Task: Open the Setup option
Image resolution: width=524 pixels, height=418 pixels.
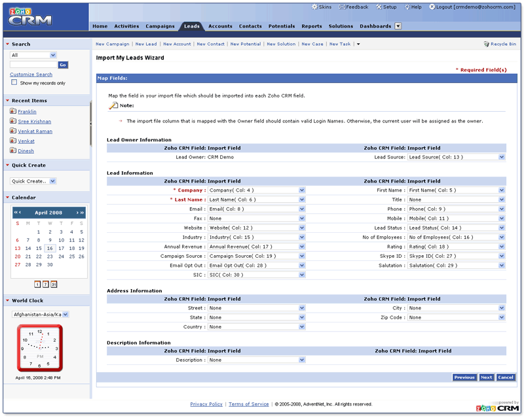Action: [x=386, y=7]
